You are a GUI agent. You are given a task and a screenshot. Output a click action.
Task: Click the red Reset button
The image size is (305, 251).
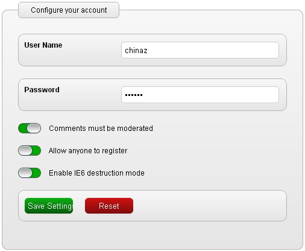(x=109, y=206)
